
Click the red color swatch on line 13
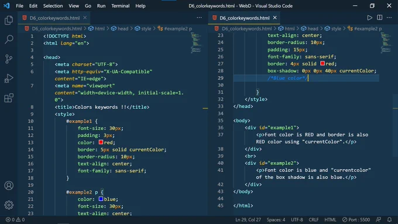point(101,142)
